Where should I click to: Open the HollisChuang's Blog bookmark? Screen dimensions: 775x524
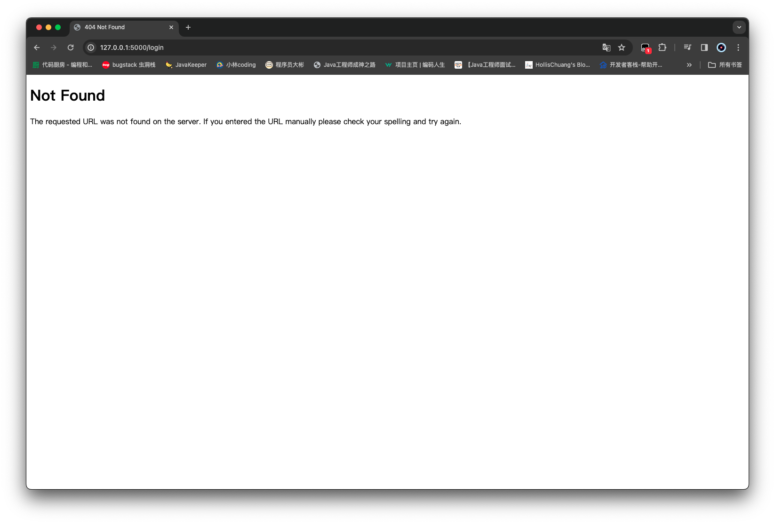coord(557,65)
